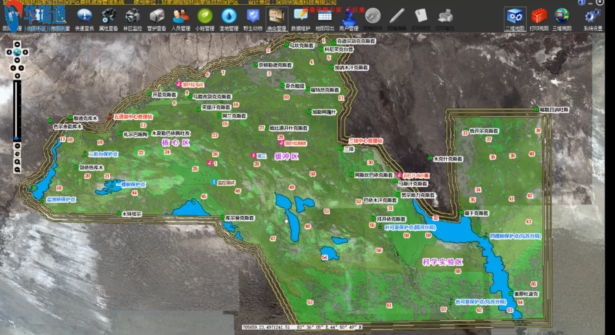This screenshot has height=335, width=615.
Task: Switch to 三维视图 3D view
Action: click(562, 17)
